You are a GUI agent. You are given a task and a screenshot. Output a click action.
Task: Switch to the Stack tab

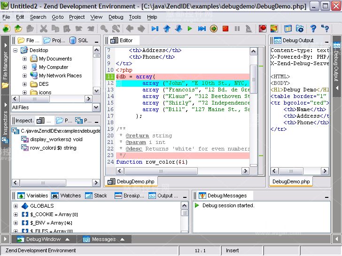pyautogui.click(x=96, y=196)
